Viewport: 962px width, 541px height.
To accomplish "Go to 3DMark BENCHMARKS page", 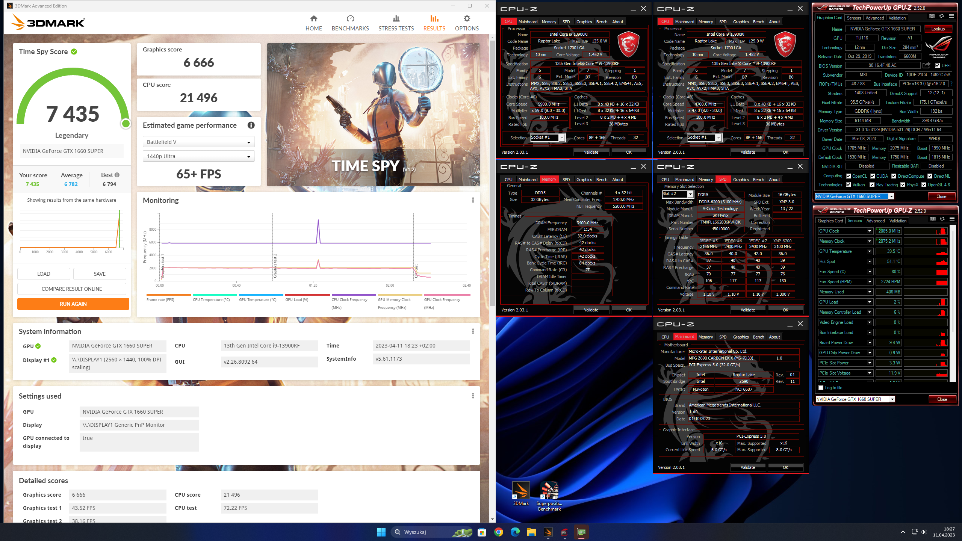I will (350, 23).
